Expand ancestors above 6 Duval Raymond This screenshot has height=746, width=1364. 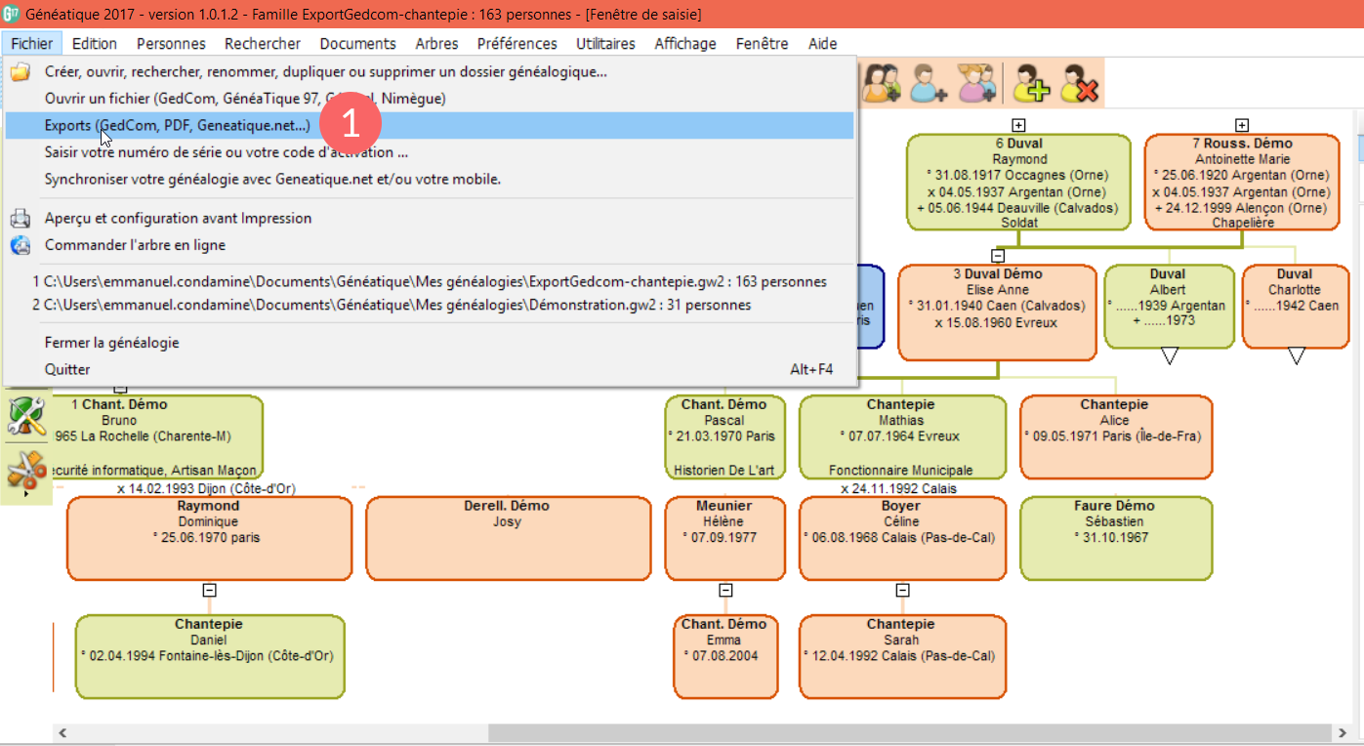[x=1018, y=125]
